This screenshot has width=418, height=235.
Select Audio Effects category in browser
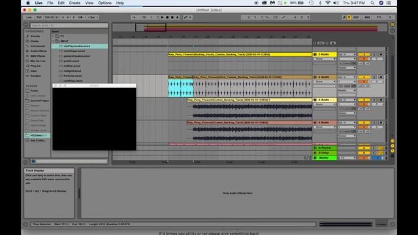(x=39, y=51)
